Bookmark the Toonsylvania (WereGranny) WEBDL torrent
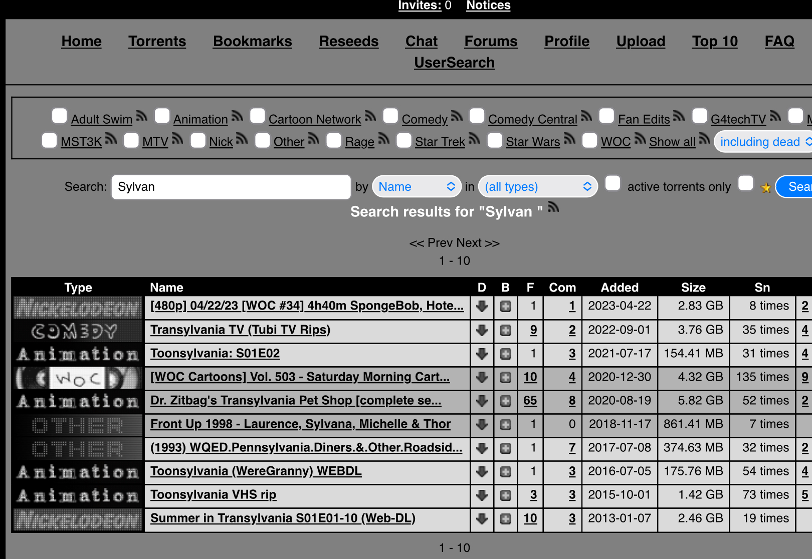The image size is (812, 559). click(x=506, y=471)
